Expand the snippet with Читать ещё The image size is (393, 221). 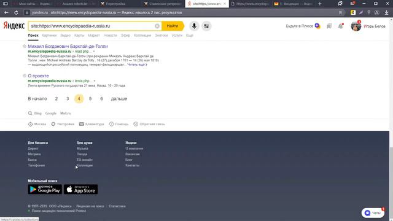[137, 64]
